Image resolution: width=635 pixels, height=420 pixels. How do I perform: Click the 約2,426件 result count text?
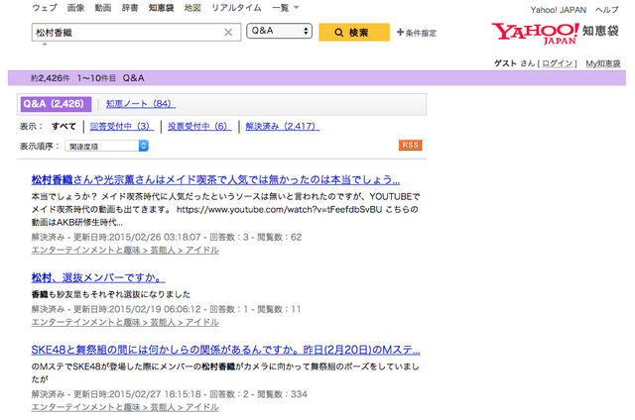[x=51, y=78]
